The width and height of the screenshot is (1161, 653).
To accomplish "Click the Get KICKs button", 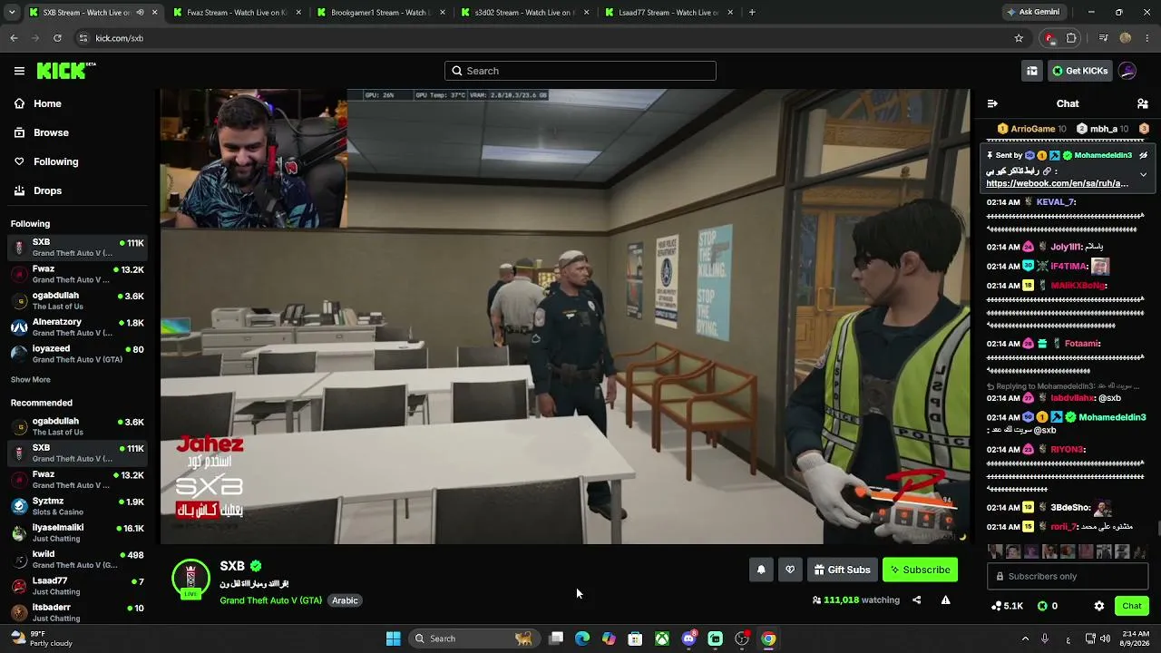I will click(x=1079, y=71).
